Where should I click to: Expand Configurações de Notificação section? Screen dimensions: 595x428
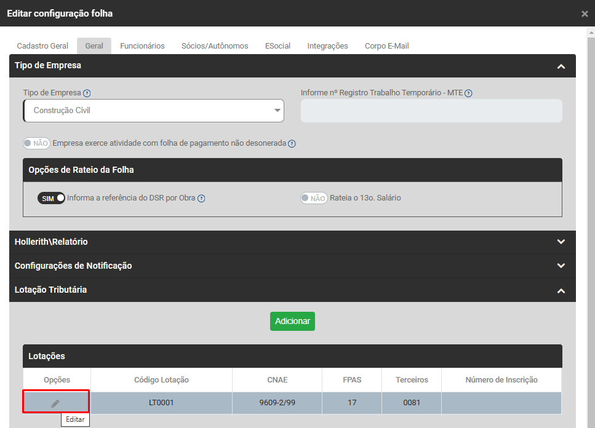[561, 266]
